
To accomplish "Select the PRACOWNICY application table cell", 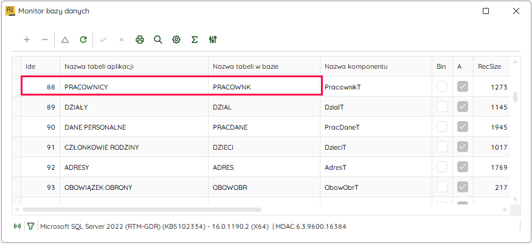I will point(134,87).
